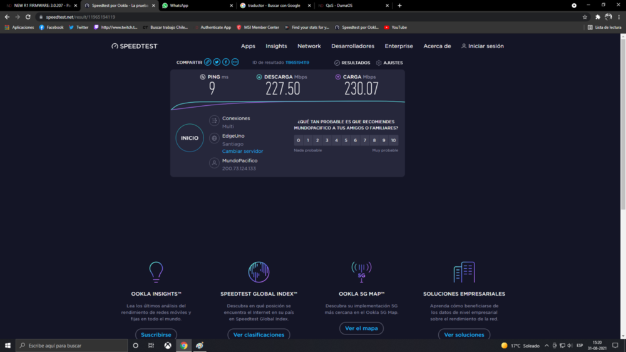Open a new browser tab
626x352 pixels.
(x=399, y=6)
